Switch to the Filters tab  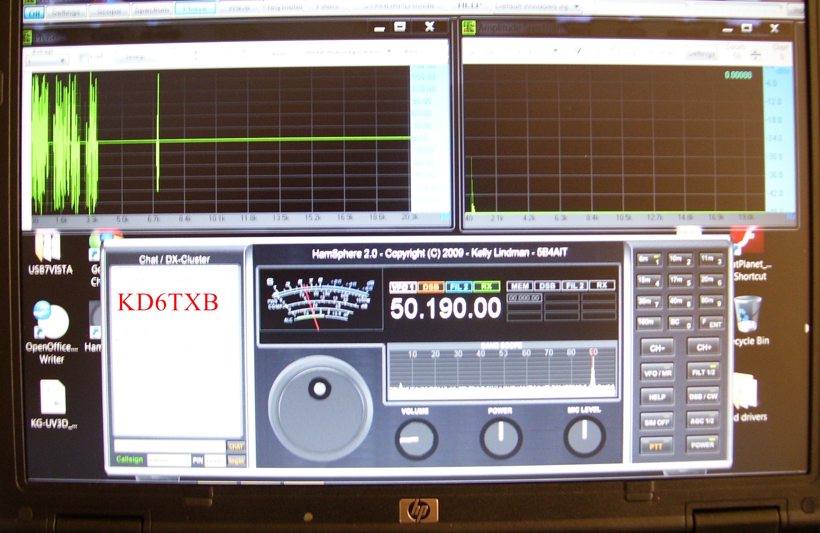(327, 6)
